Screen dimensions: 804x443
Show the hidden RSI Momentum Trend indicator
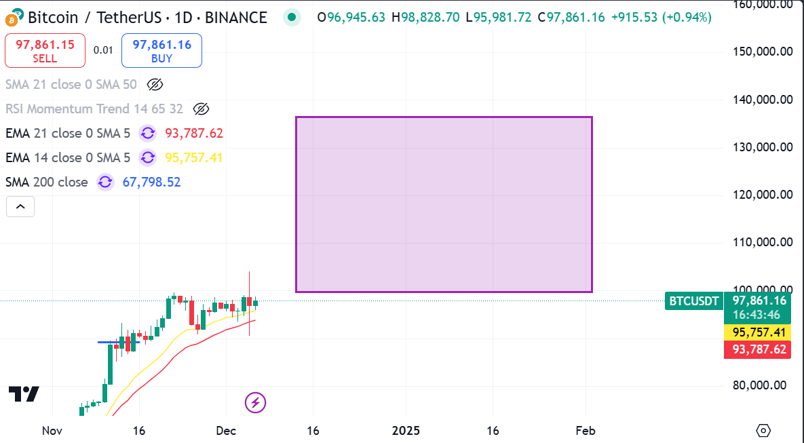[x=201, y=109]
